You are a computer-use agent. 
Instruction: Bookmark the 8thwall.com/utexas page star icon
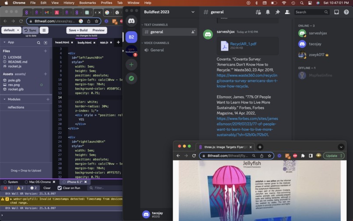[96, 21]
